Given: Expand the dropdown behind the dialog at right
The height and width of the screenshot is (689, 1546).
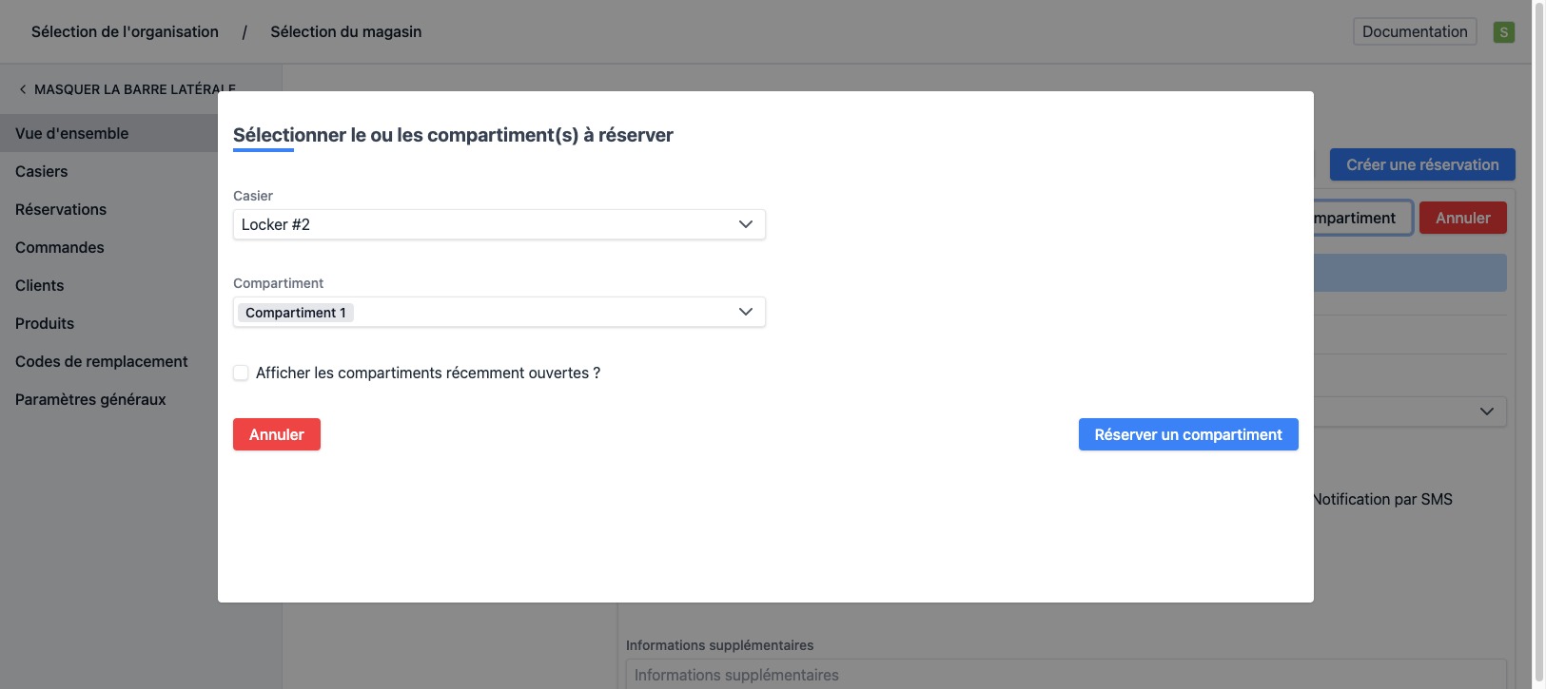Looking at the screenshot, I should pos(1486,411).
